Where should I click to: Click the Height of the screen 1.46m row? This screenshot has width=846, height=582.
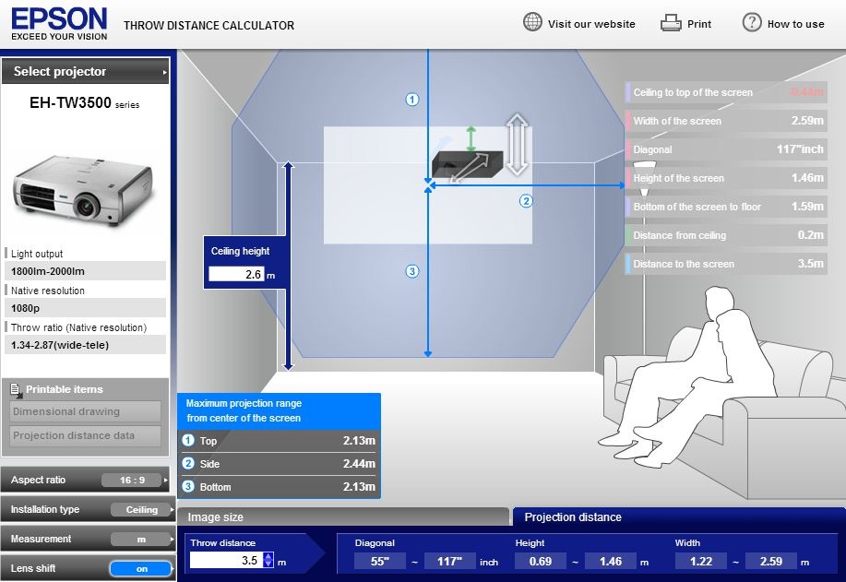[x=726, y=178]
